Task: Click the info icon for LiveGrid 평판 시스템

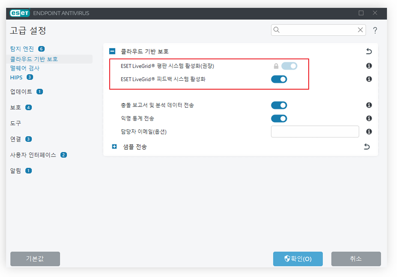Action: coord(369,66)
